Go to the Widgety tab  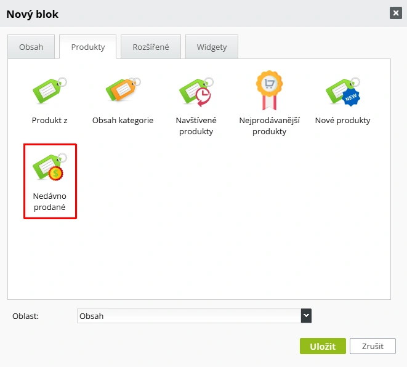point(212,47)
